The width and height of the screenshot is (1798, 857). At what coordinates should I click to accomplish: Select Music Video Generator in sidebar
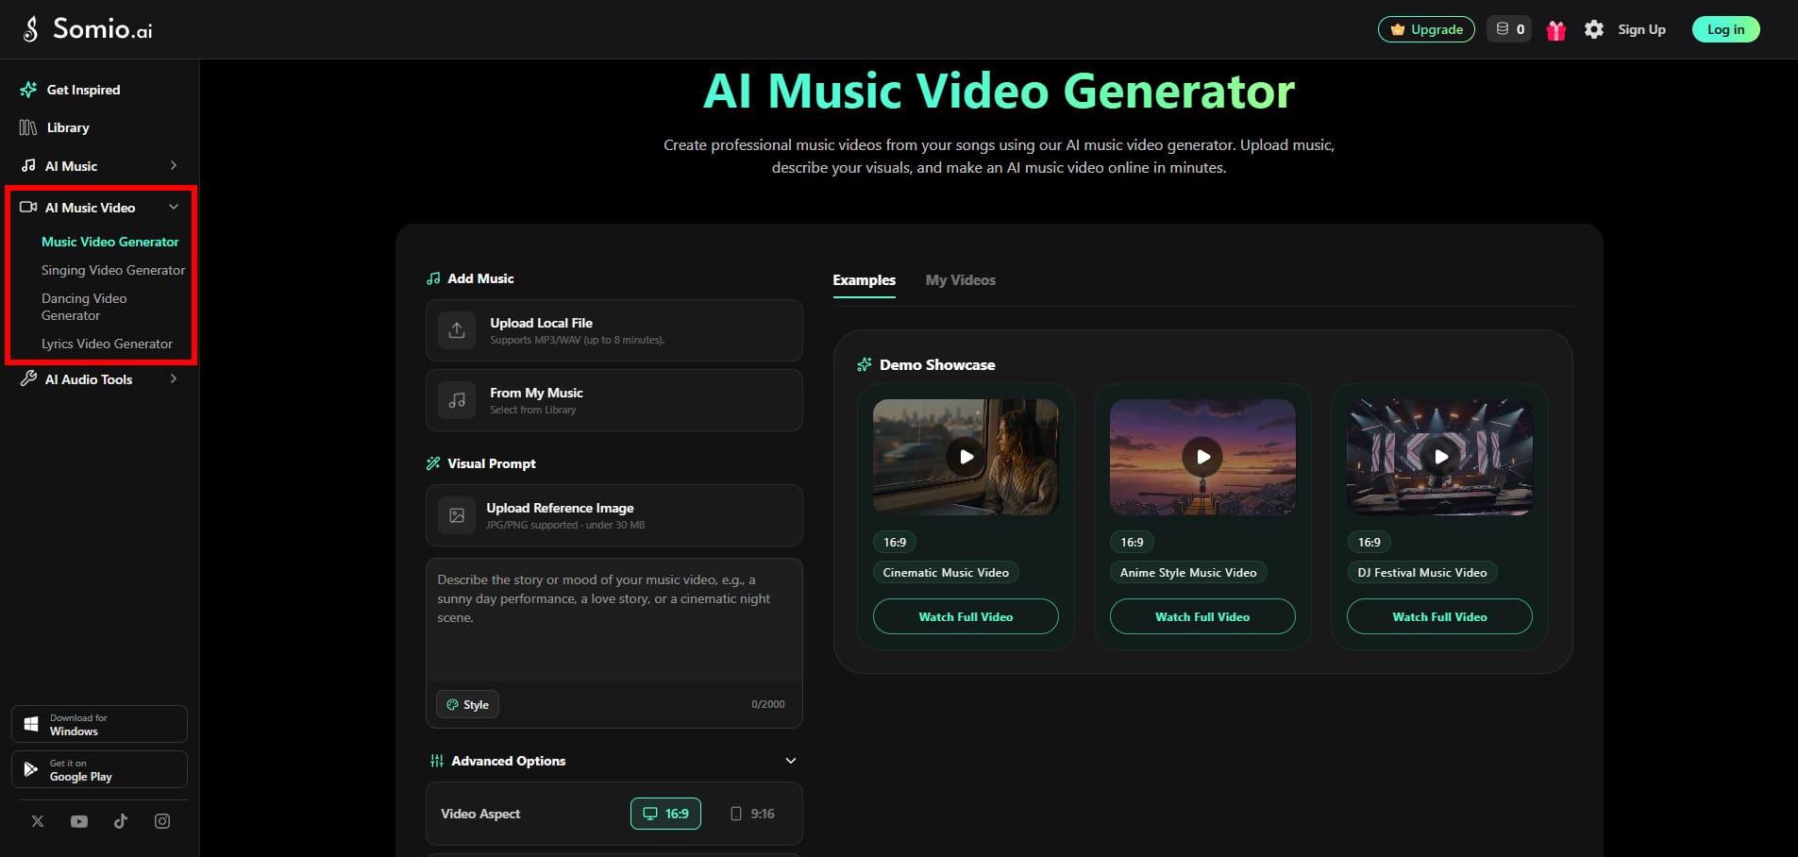(x=109, y=242)
